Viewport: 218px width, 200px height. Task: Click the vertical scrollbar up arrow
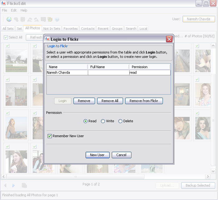[213, 45]
